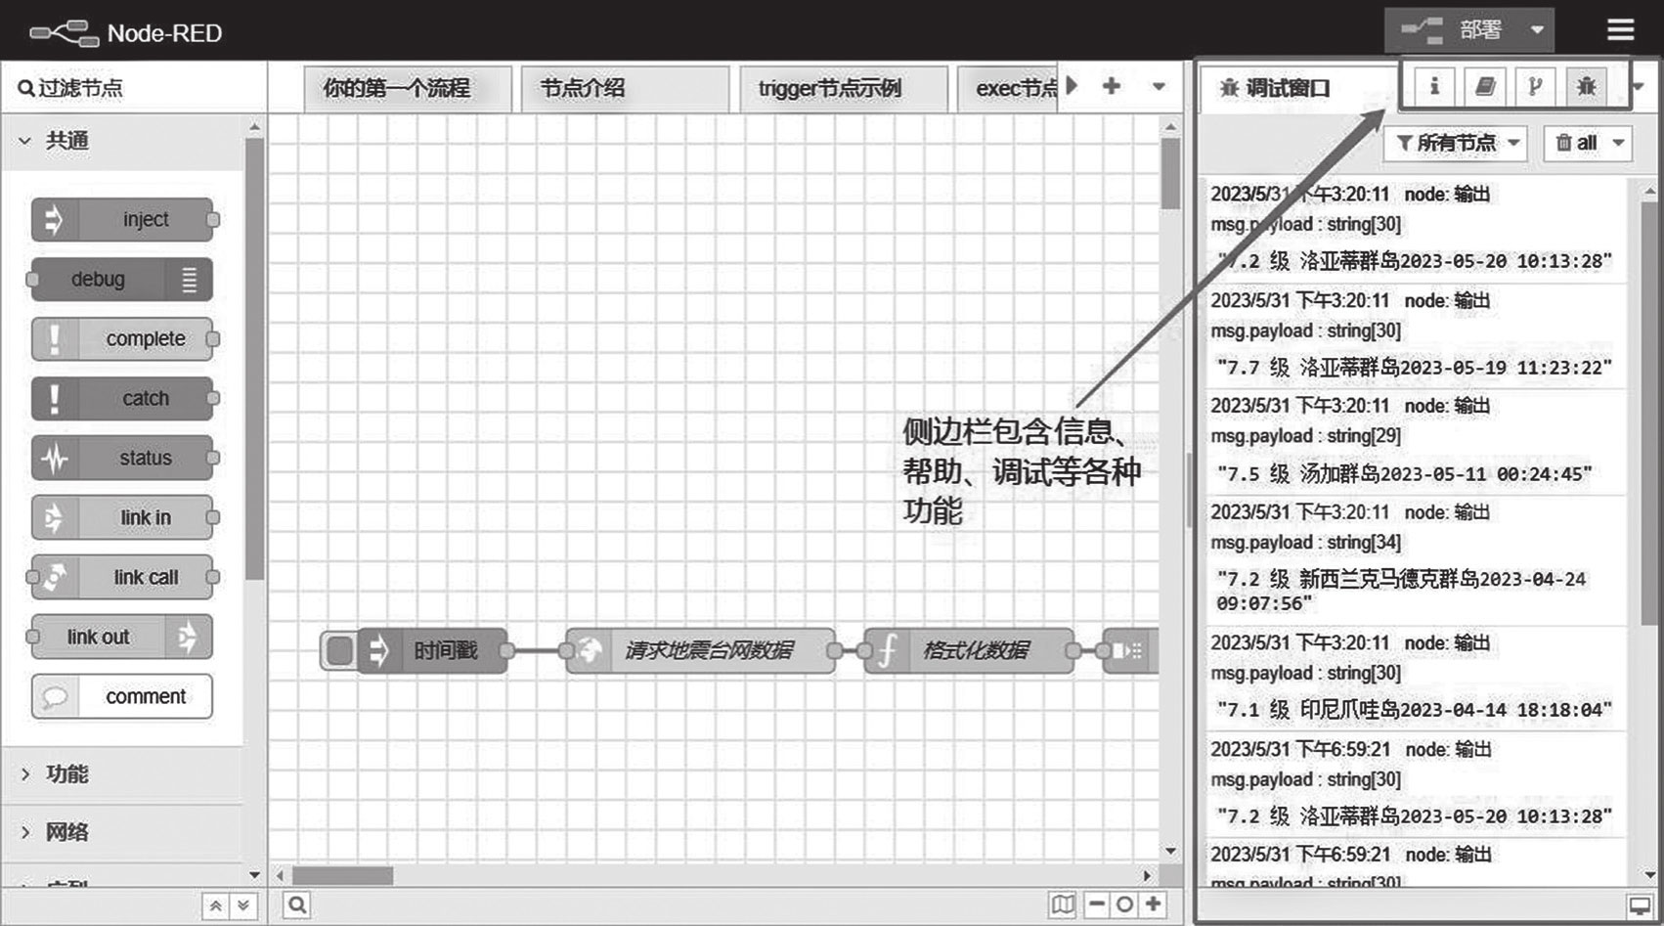Screen dimensions: 1664x926
Task: Select the link call node in the palette
Action: click(122, 577)
